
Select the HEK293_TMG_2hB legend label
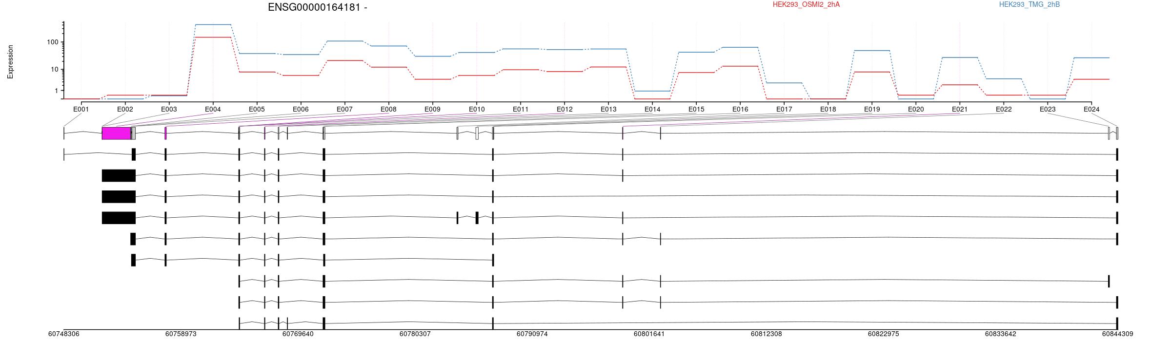click(1030, 4)
